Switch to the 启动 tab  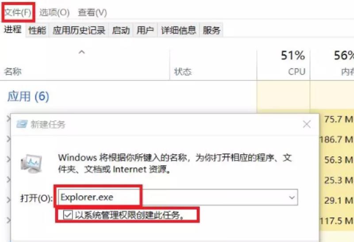(121, 30)
